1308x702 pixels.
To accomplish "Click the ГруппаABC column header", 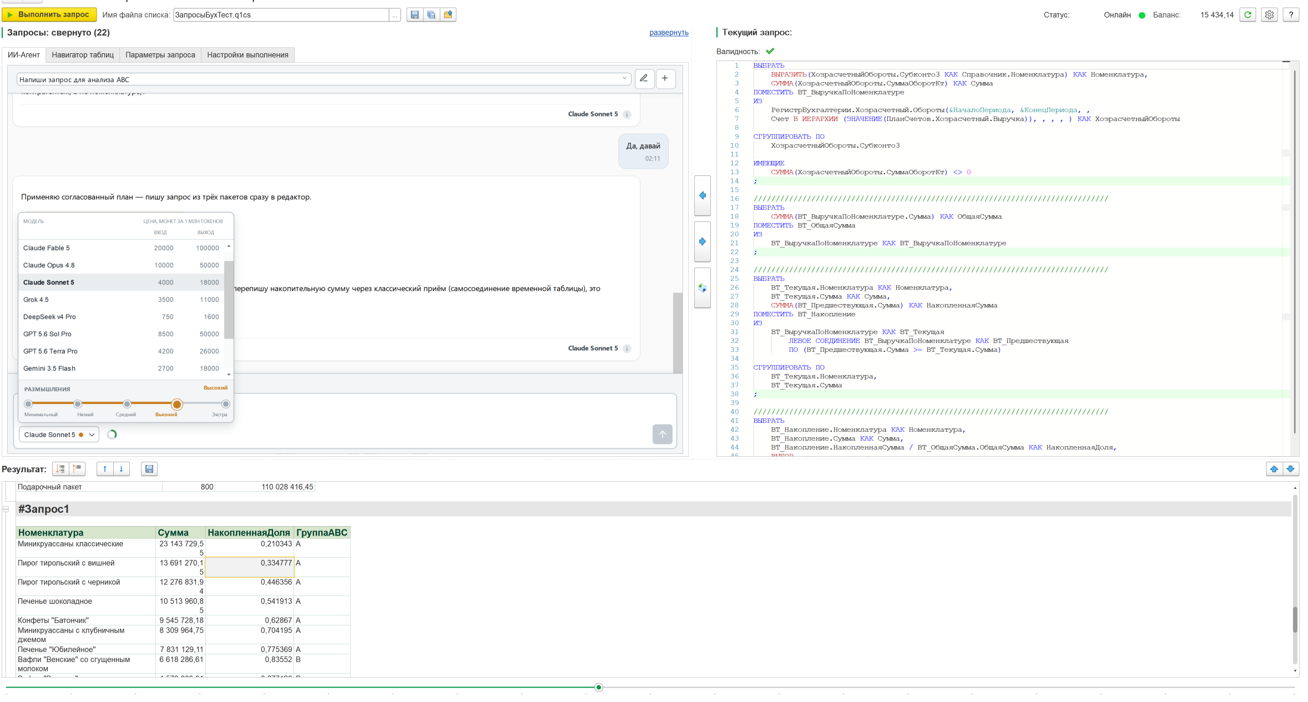I will tap(322, 533).
